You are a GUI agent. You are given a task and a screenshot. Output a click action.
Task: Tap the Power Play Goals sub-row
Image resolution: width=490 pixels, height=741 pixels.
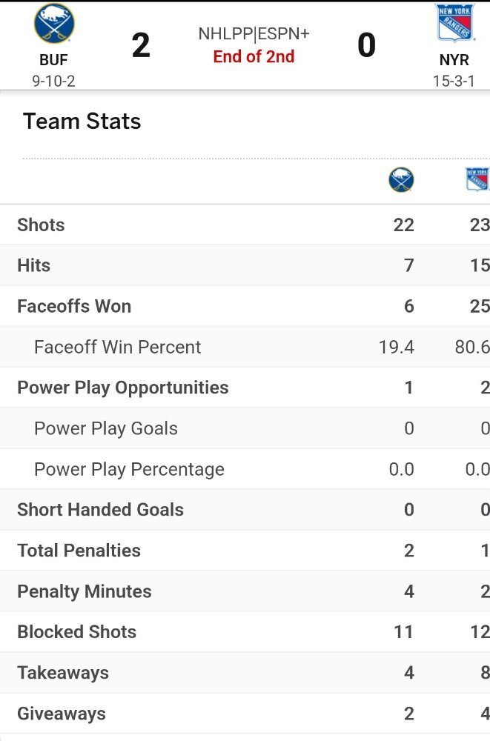245,428
